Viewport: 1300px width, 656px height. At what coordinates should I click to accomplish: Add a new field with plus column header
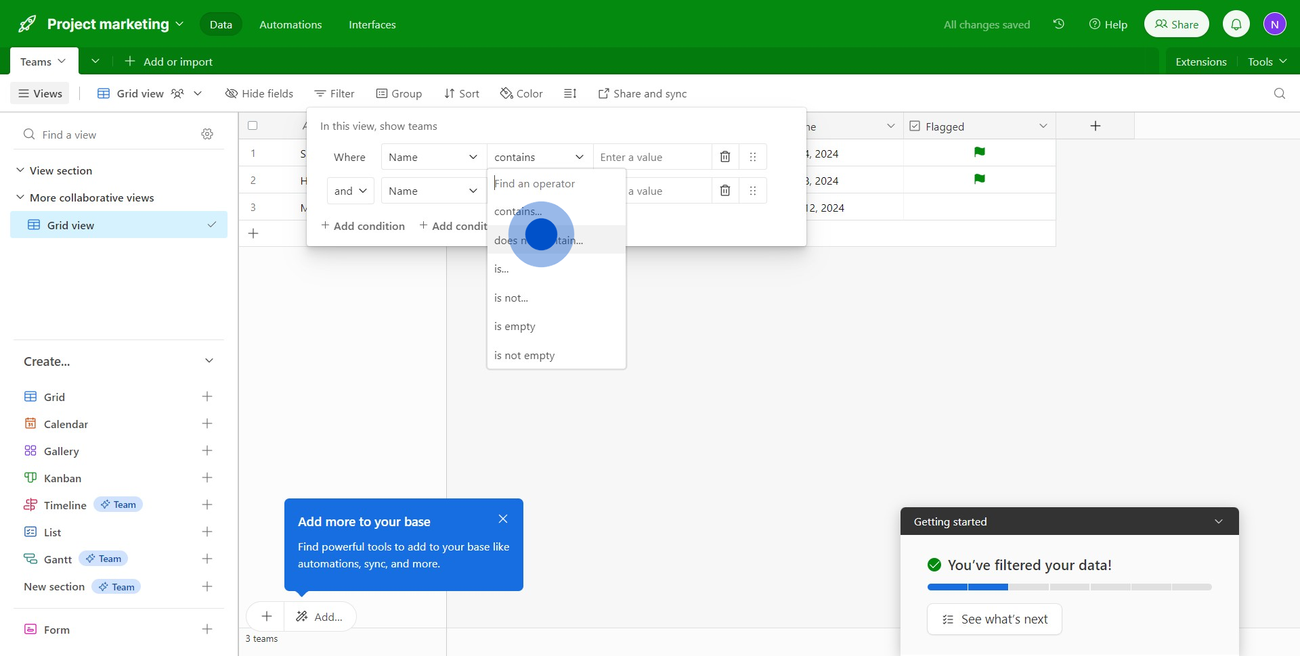point(1095,126)
